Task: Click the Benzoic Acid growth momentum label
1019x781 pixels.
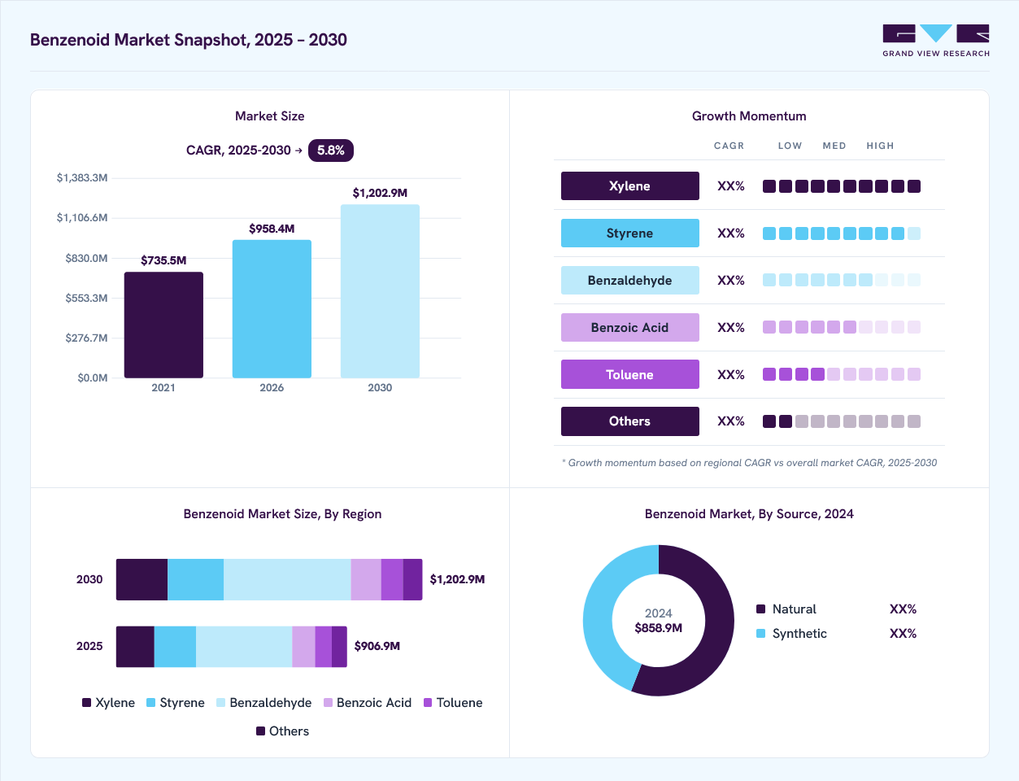Action: (630, 327)
